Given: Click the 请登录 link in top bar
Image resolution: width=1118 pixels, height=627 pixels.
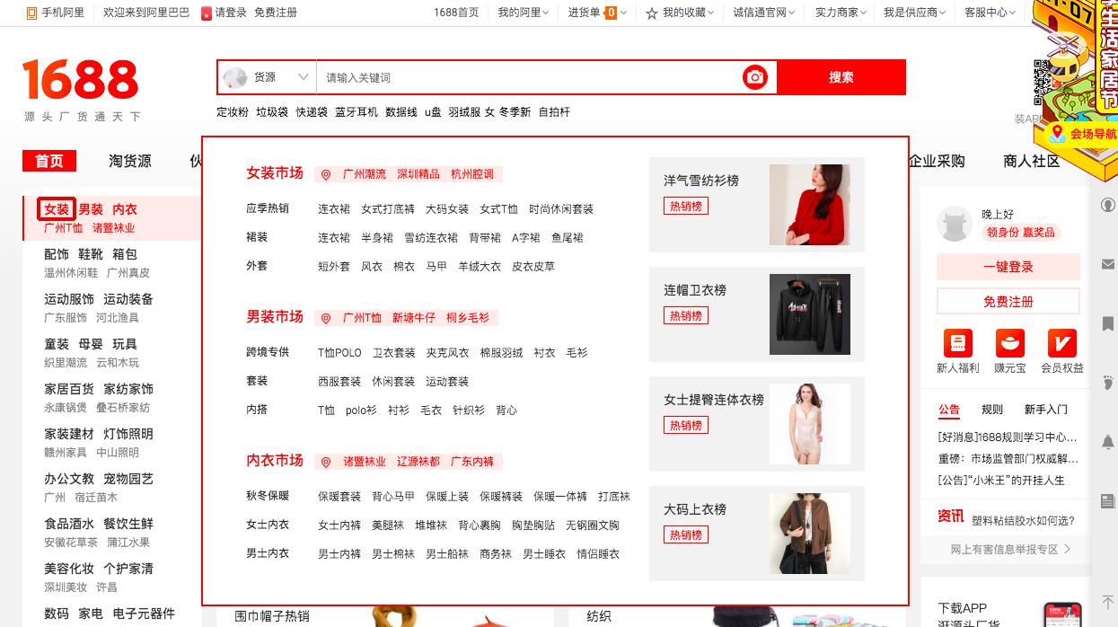Looking at the screenshot, I should coord(231,13).
